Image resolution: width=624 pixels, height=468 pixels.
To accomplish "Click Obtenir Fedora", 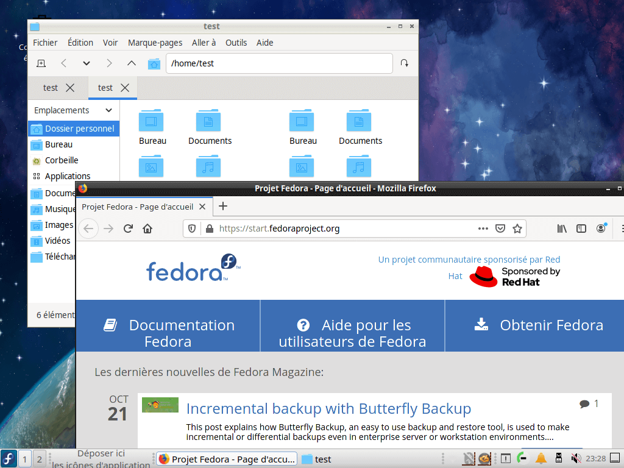I will (539, 325).
